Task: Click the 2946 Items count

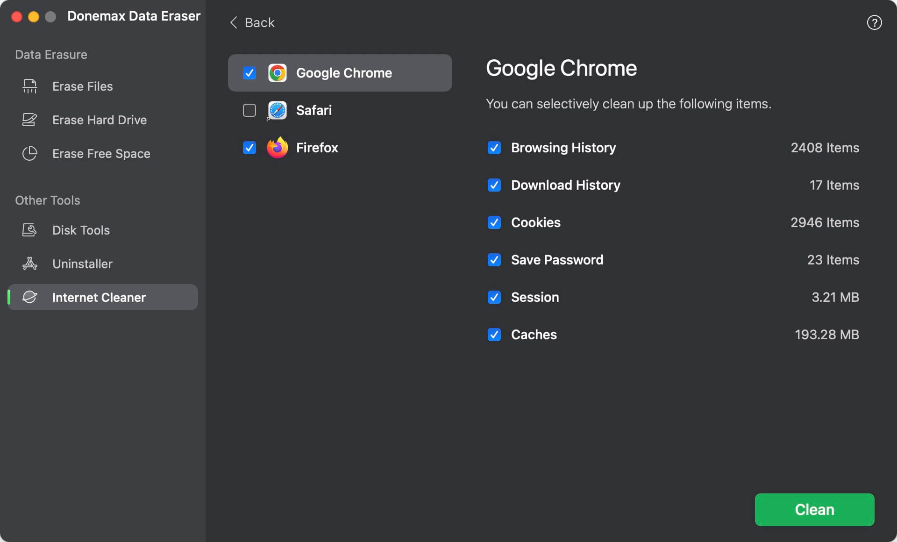Action: coord(825,222)
